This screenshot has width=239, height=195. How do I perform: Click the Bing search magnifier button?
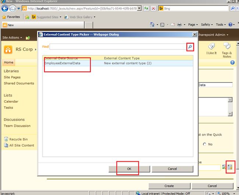233,8
